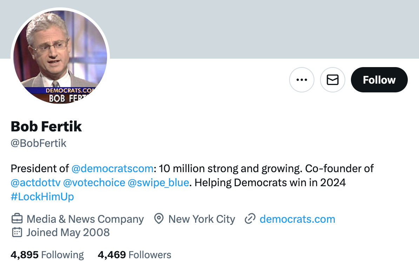Screen dimensions: 419x267
Task: Click the #LockHimUp hashtag
Action: pyautogui.click(x=42, y=196)
